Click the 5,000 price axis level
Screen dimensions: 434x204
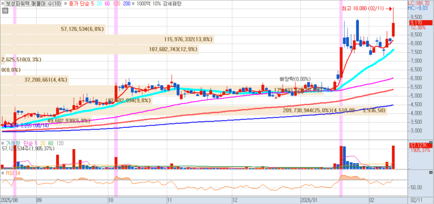pos(416,96)
